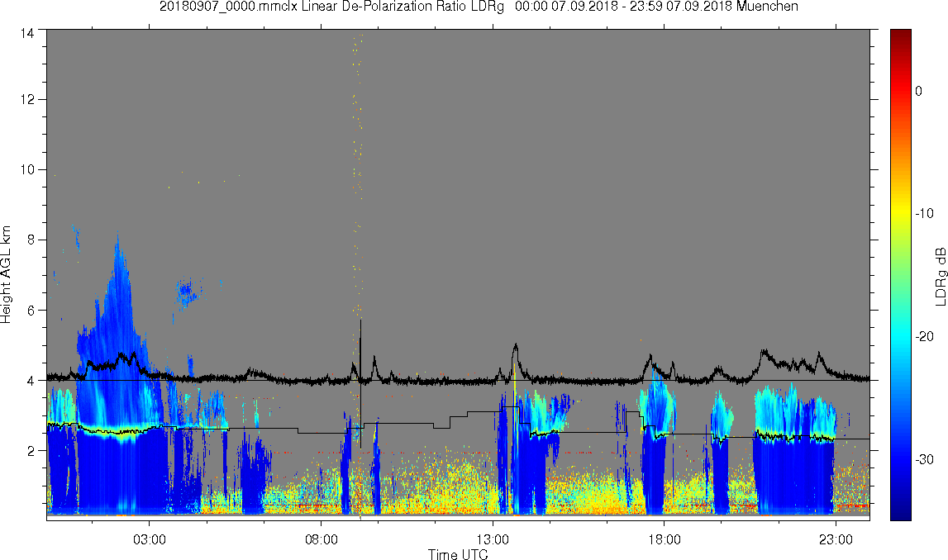The width and height of the screenshot is (948, 560).
Task: Click the 03:00 time tick label
Action: point(150,539)
